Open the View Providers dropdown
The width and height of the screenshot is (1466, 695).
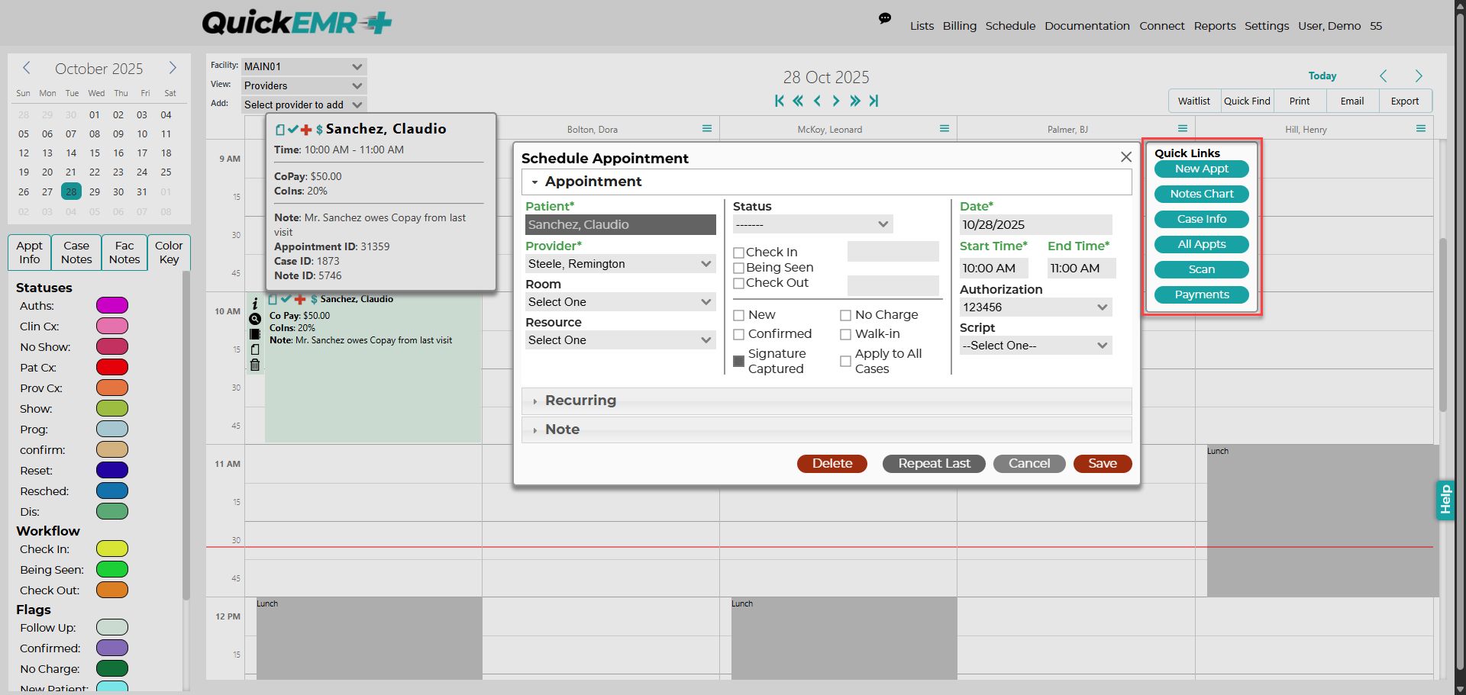pos(304,85)
